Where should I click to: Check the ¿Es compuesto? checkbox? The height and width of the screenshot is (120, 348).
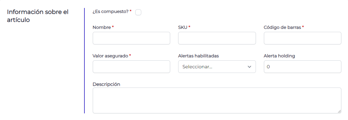point(138,12)
